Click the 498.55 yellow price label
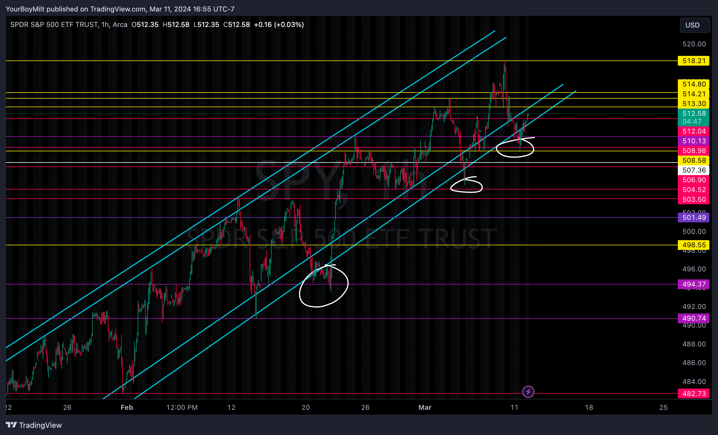718x435 pixels. (694, 245)
